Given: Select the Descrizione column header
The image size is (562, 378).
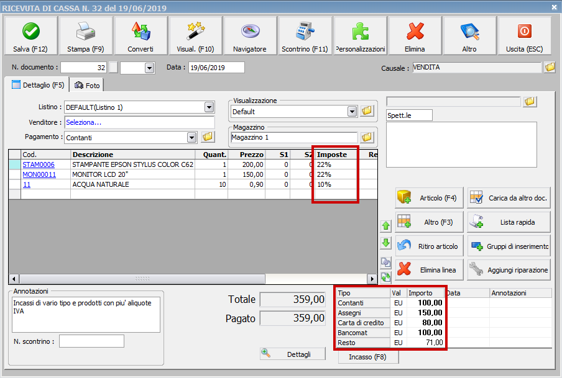Looking at the screenshot, I should click(x=132, y=155).
